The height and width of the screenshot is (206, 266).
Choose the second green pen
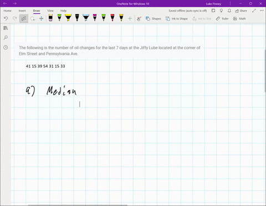tap(104, 18)
